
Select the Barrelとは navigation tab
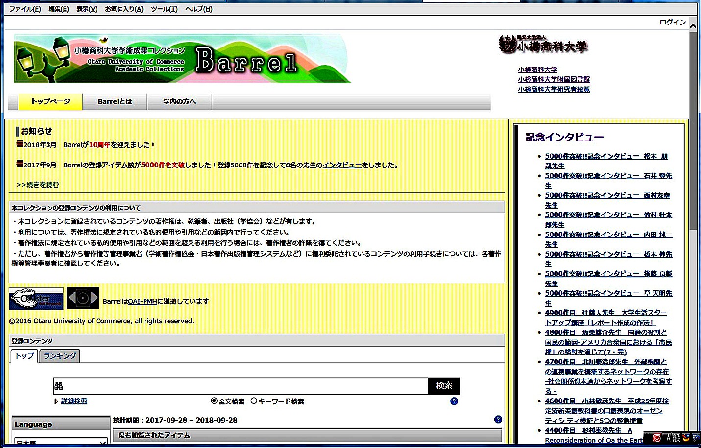tap(115, 101)
